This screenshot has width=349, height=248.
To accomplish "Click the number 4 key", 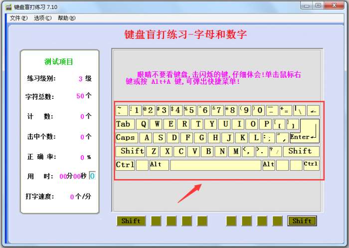I will tap(176, 110).
